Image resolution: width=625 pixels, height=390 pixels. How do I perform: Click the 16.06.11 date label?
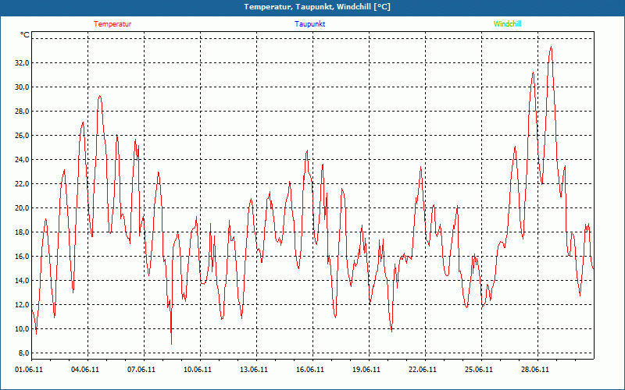(309, 370)
